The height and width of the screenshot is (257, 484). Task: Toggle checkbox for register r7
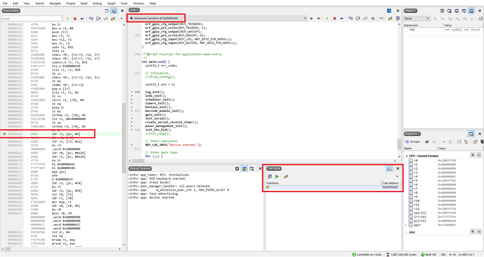[x=411, y=188]
